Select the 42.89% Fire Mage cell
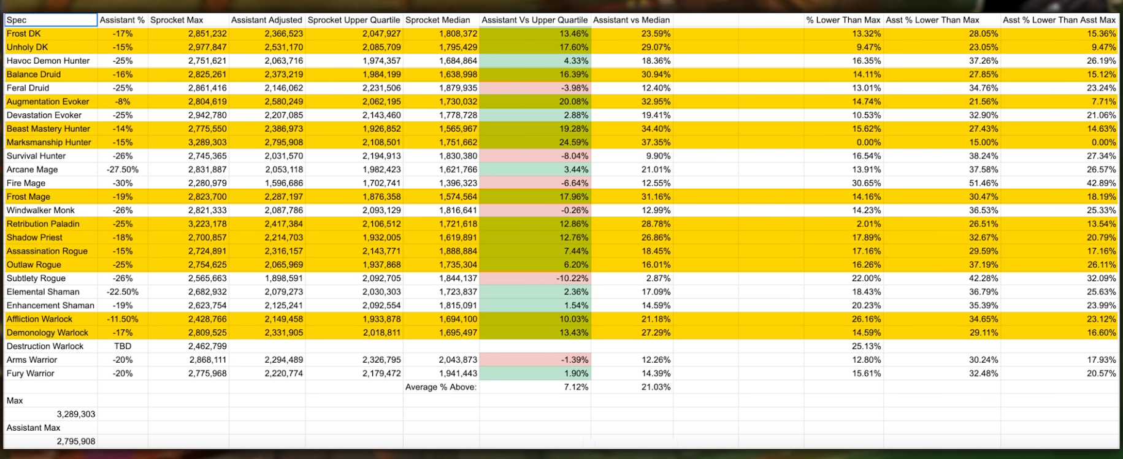1123x459 pixels. tap(1059, 183)
